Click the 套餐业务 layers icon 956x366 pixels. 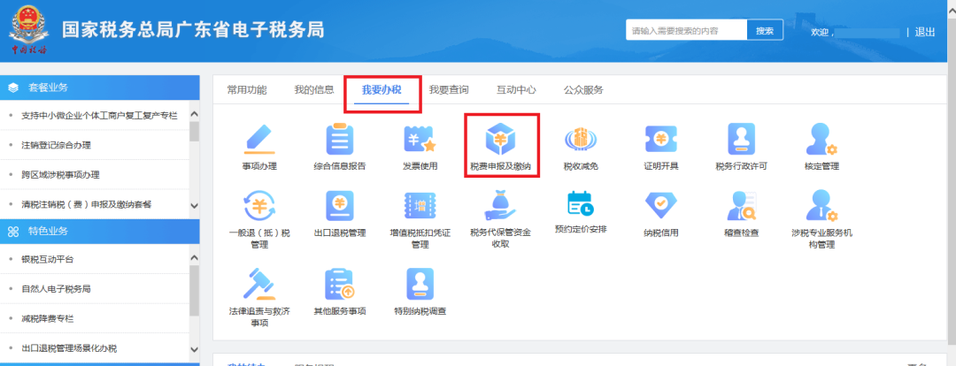tap(13, 88)
